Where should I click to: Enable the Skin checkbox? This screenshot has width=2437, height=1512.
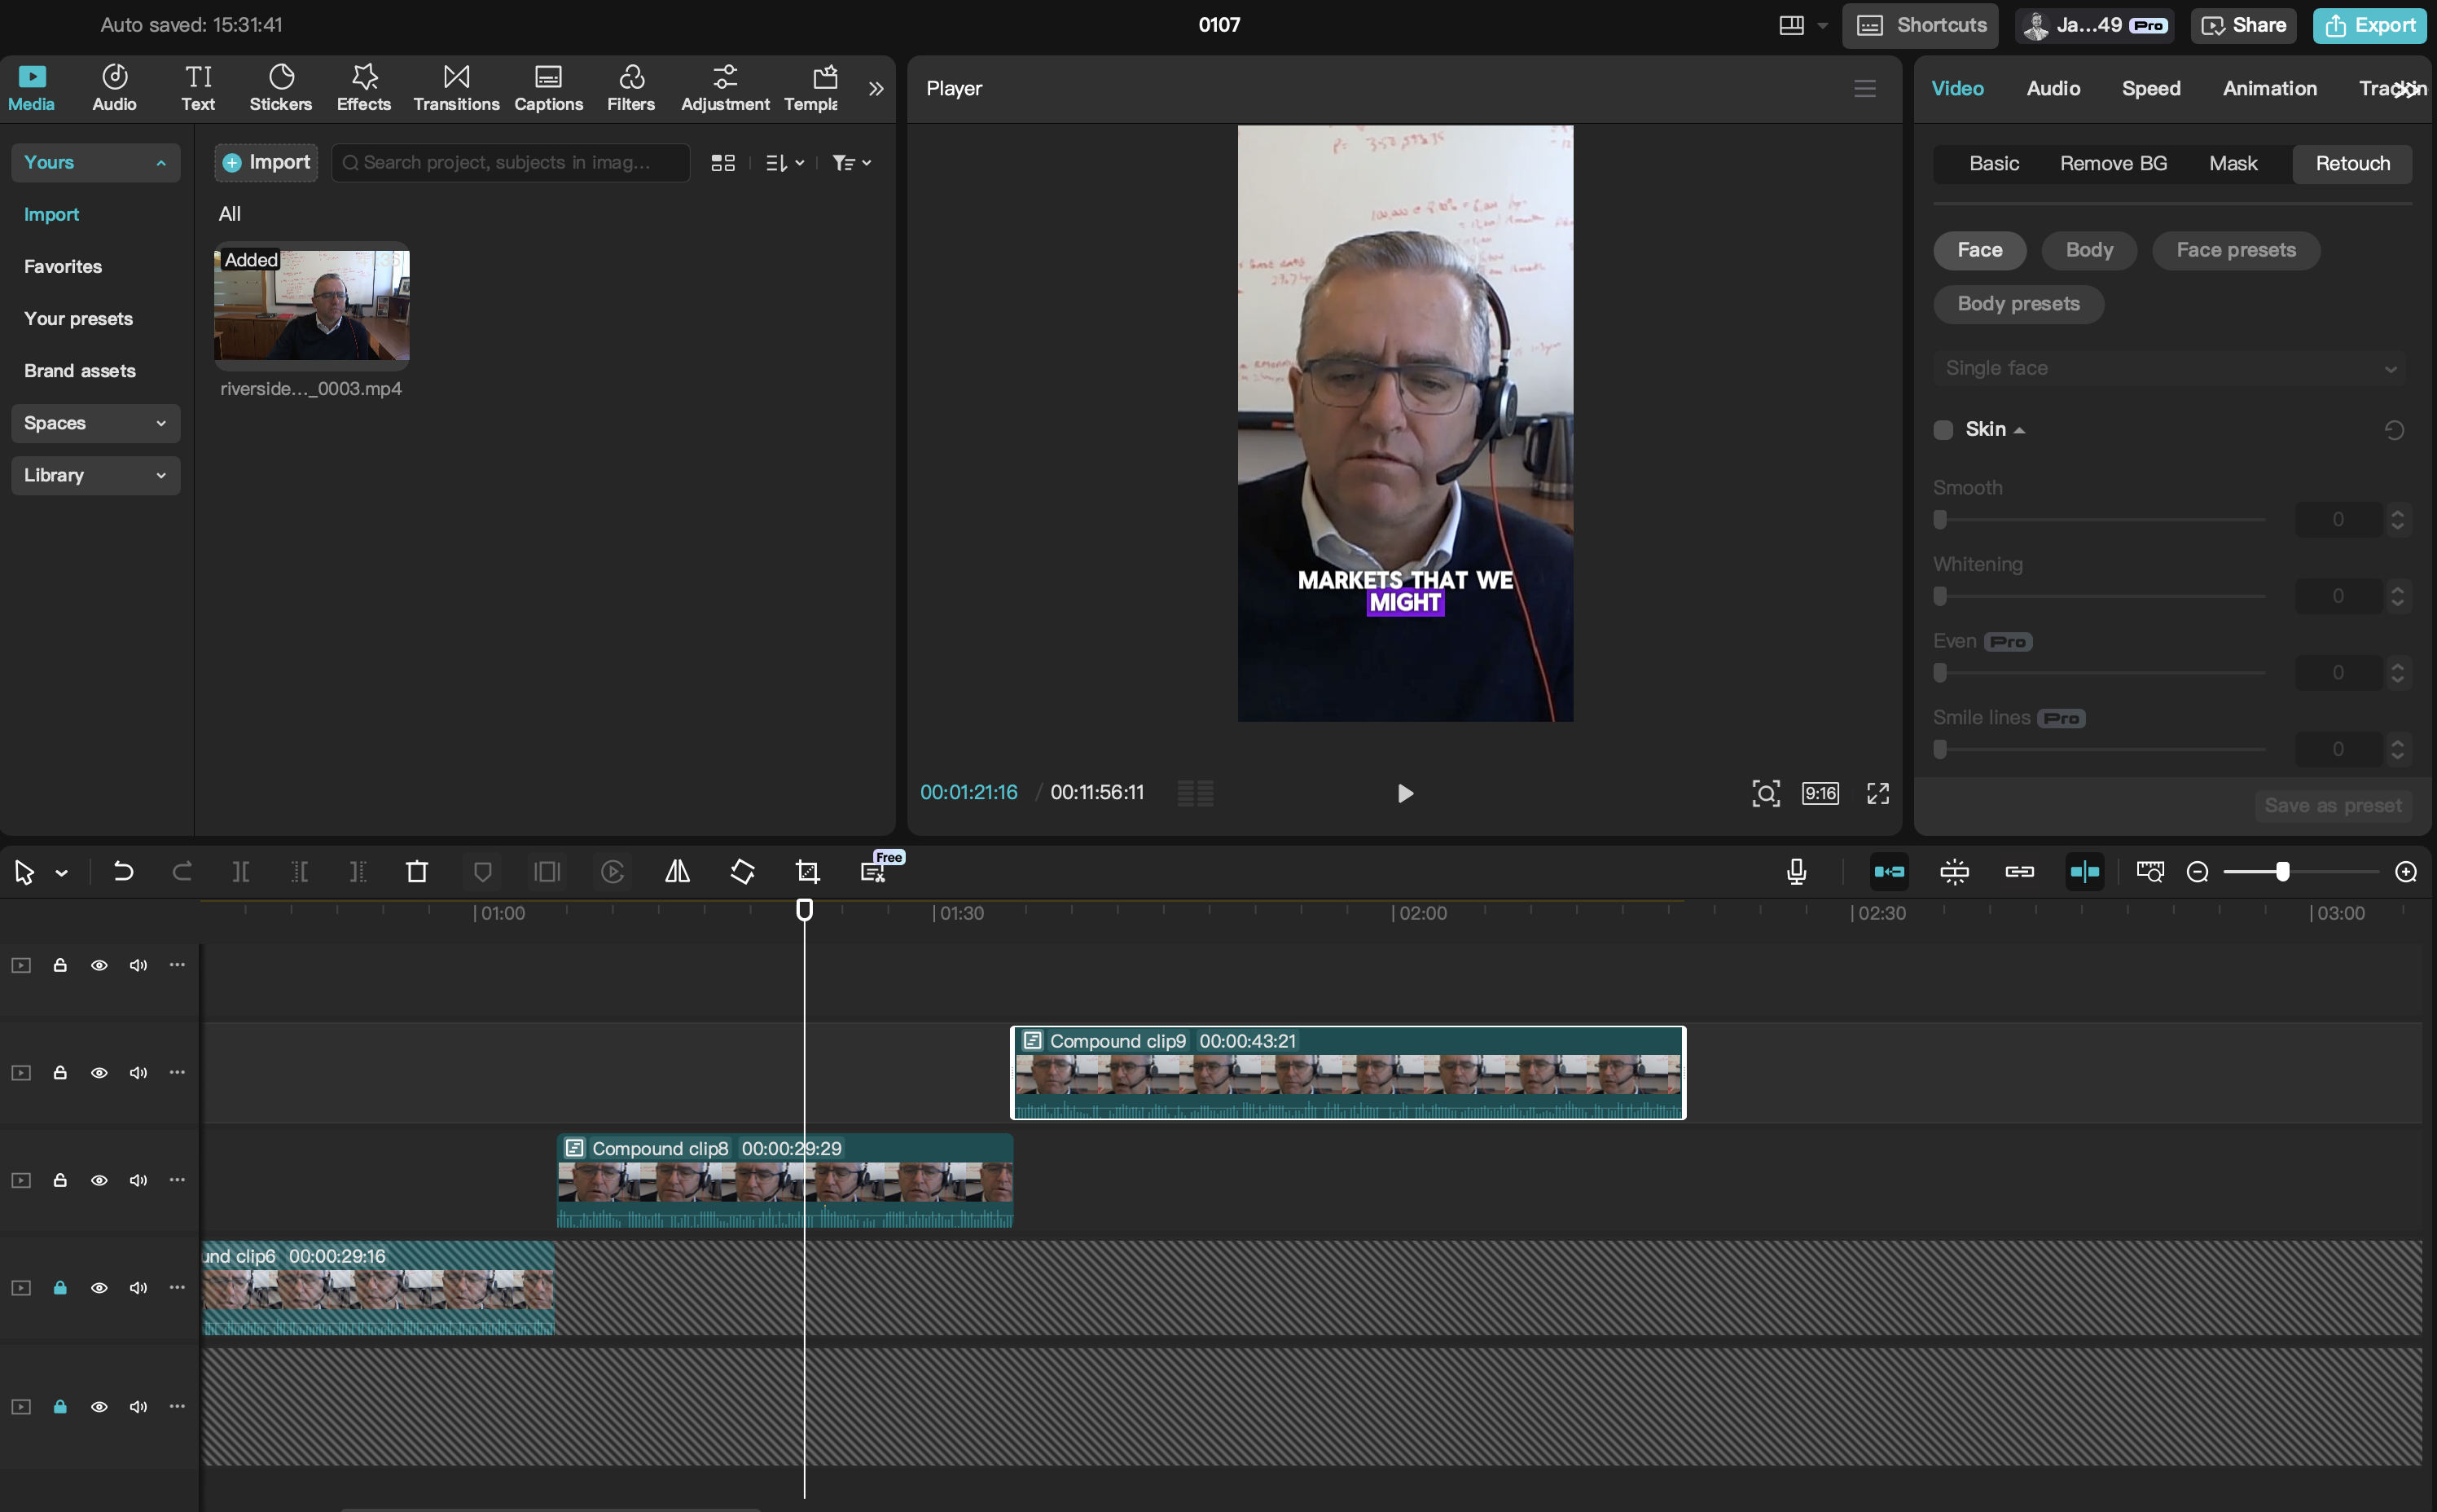coord(1943,430)
